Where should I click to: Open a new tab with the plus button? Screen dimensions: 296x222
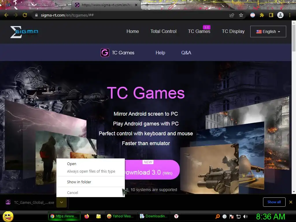[147, 5]
